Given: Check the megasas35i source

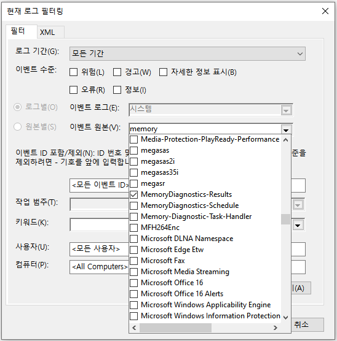Looking at the screenshot, I should click(x=133, y=172).
